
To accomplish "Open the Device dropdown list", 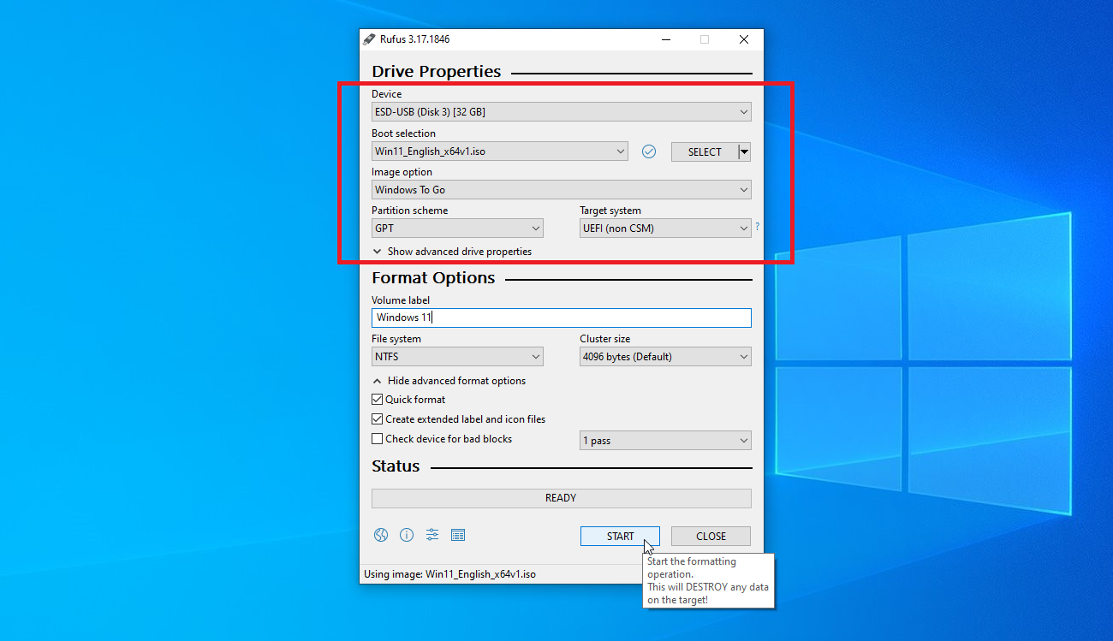I will click(x=561, y=112).
